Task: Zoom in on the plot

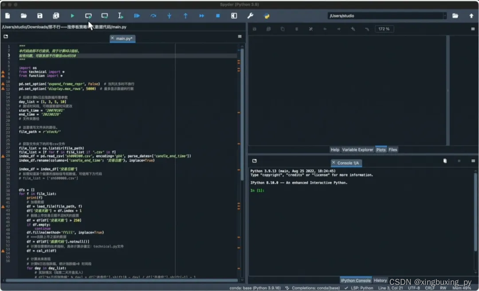Action: tap(353, 29)
